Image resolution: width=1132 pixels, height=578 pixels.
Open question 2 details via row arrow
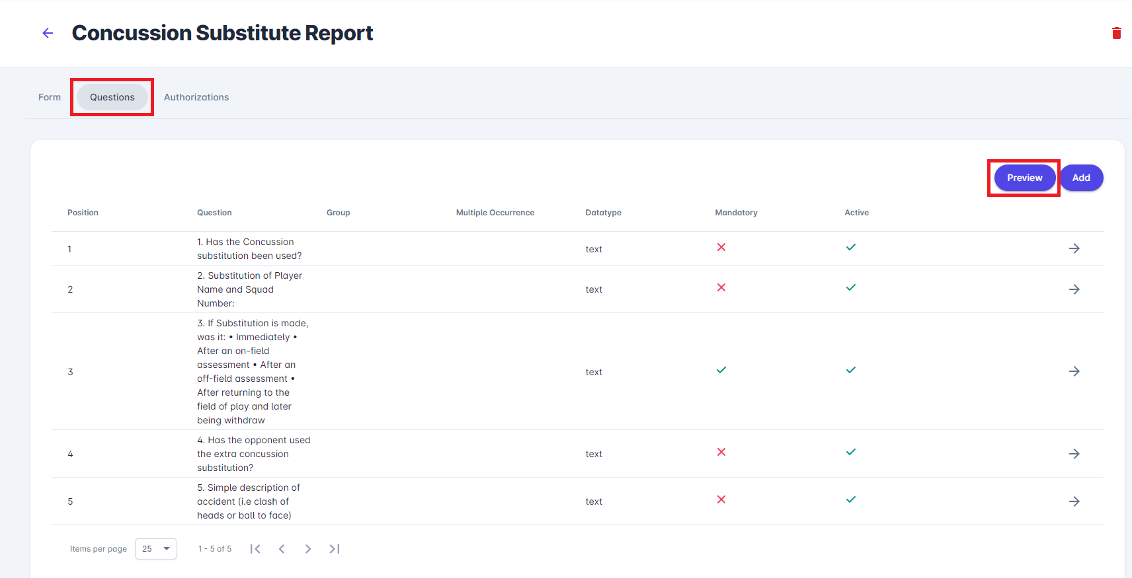click(1074, 289)
